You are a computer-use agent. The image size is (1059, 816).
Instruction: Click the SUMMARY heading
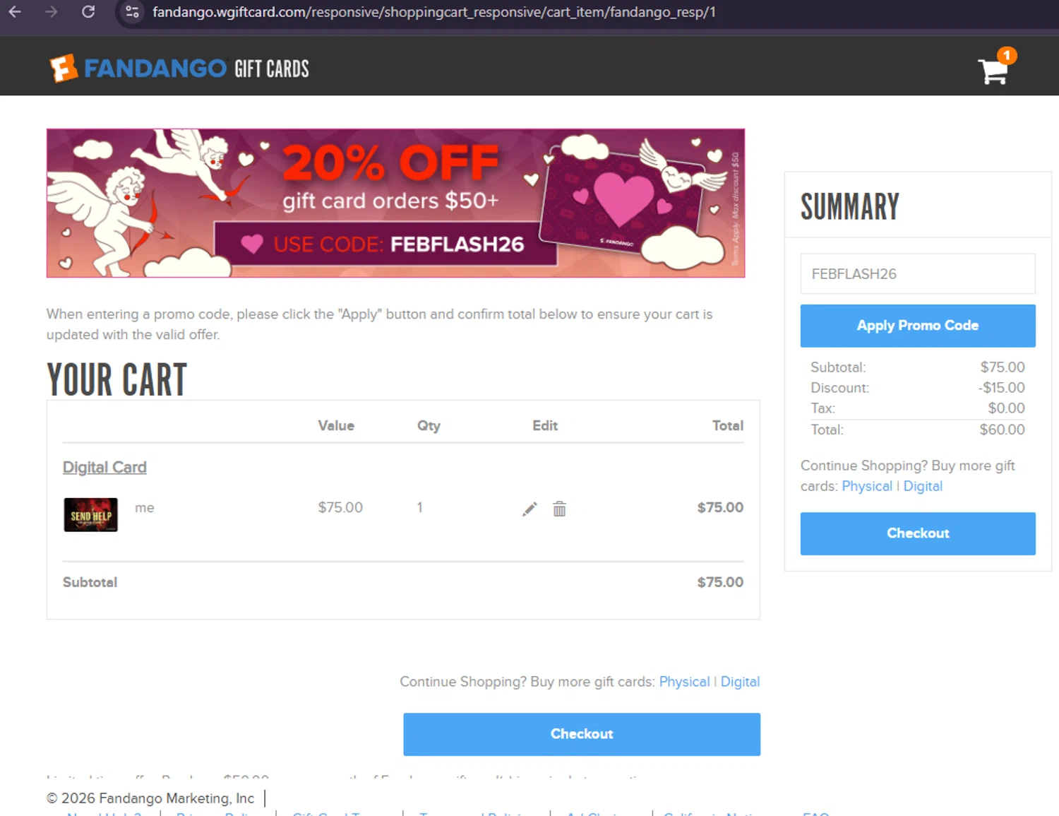(x=849, y=207)
